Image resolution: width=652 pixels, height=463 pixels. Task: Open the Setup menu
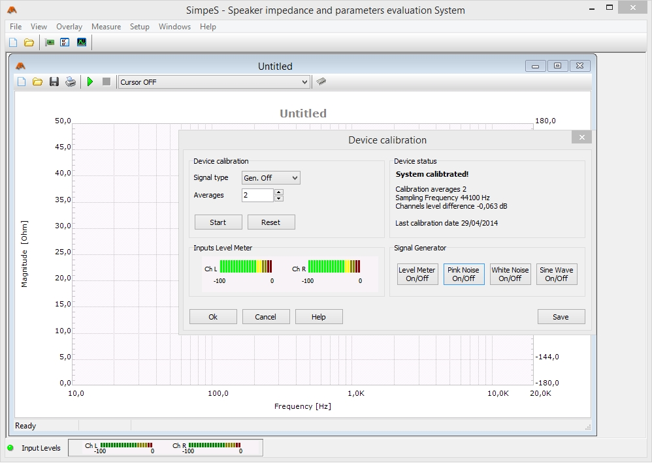coord(140,27)
